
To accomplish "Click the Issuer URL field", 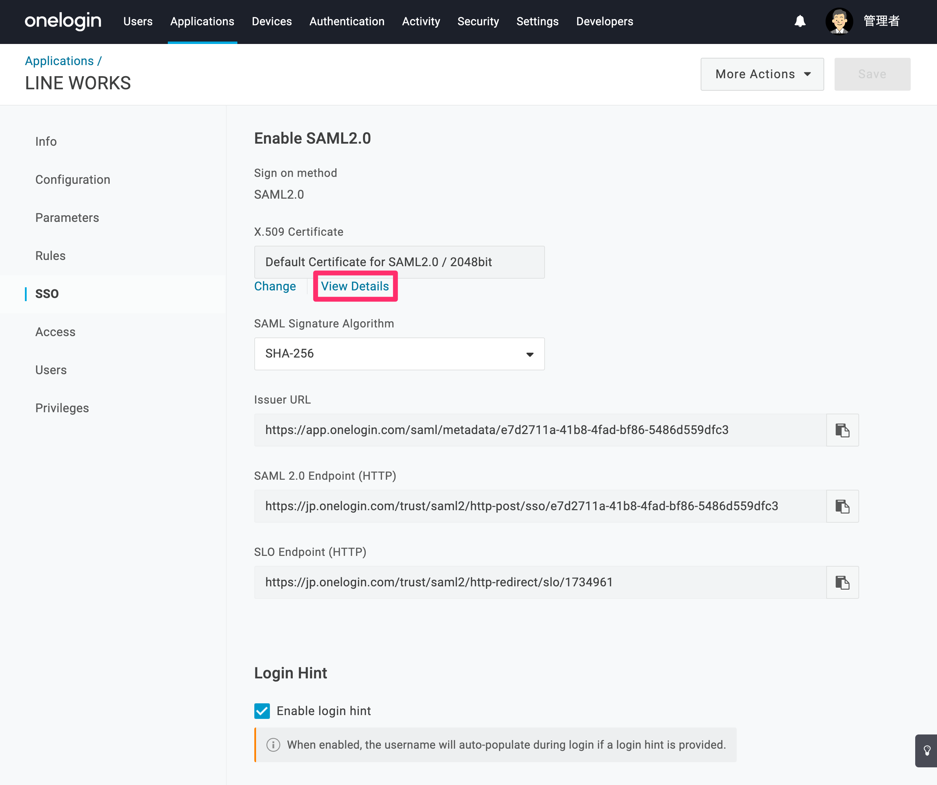I will click(540, 430).
